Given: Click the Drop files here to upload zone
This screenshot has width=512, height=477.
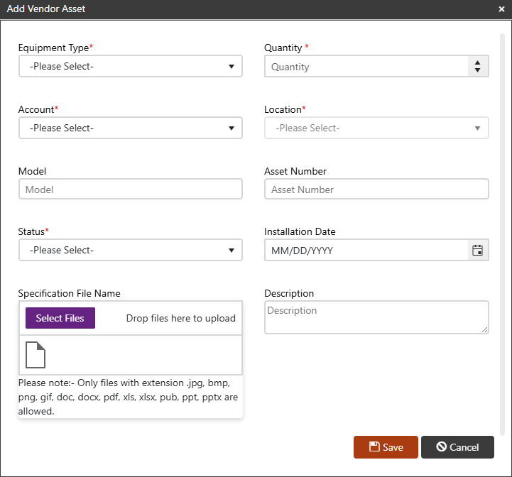Looking at the screenshot, I should (181, 318).
